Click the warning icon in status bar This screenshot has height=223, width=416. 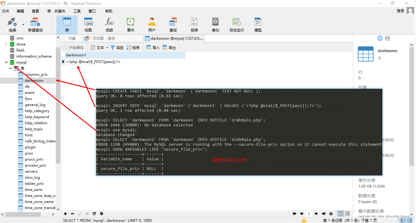point(304,220)
